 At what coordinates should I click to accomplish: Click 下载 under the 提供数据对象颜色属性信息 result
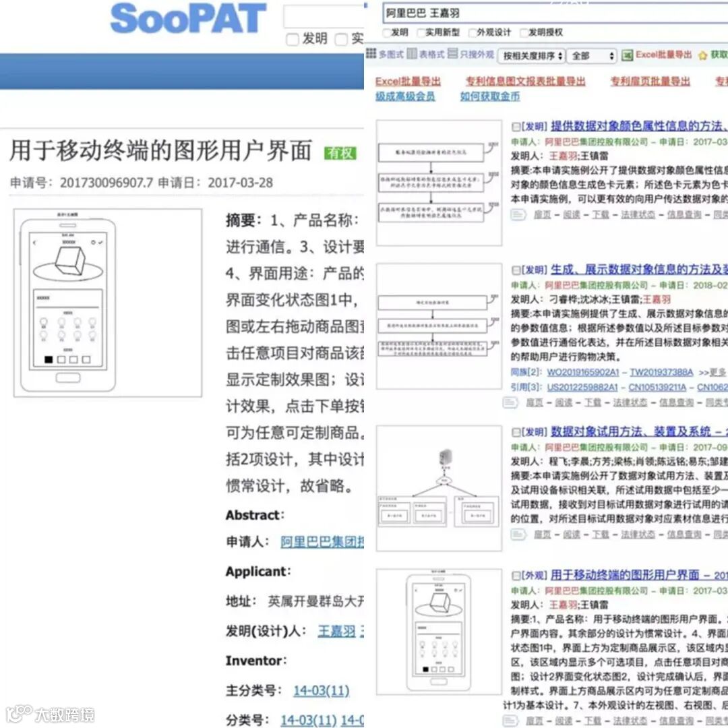601,214
